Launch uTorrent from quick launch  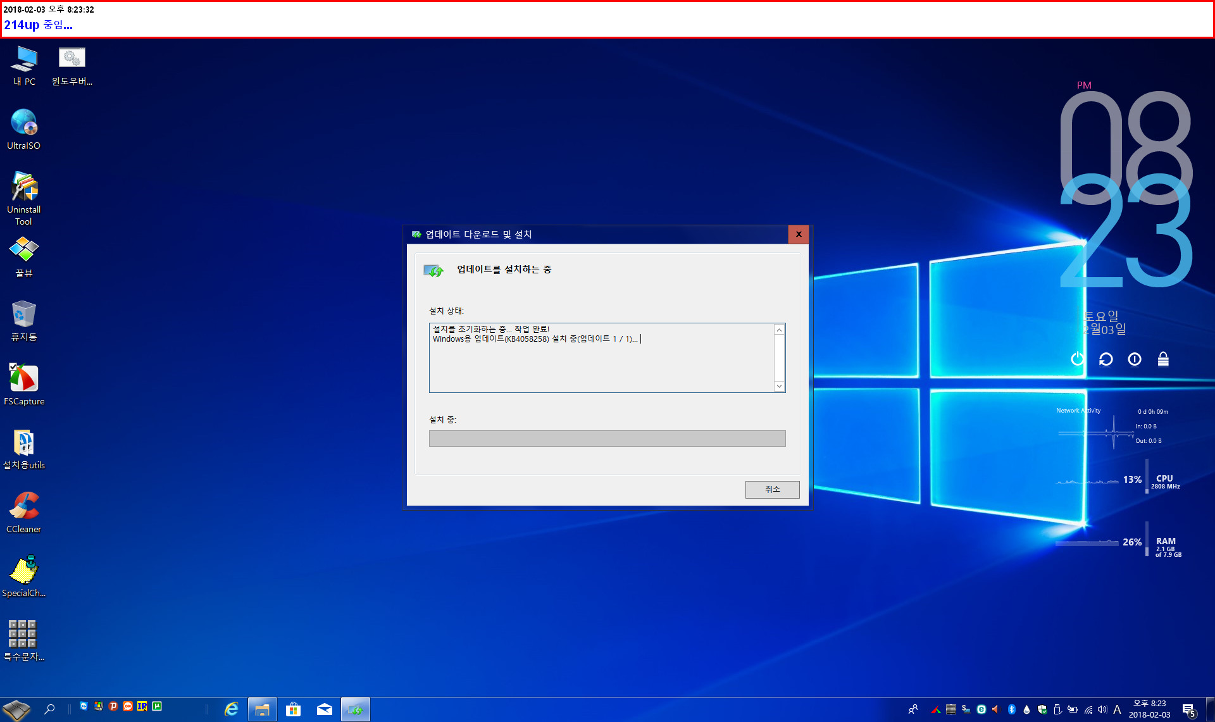click(157, 706)
